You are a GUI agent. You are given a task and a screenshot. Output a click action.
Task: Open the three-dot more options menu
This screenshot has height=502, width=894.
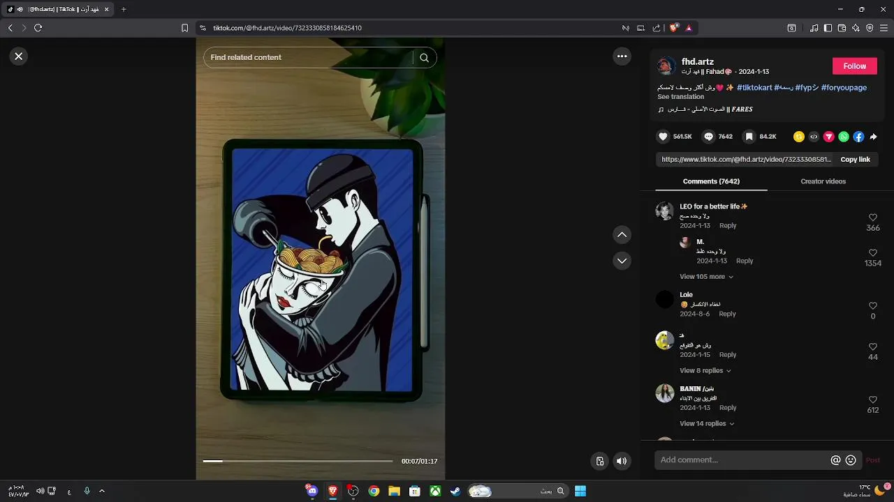[x=622, y=56]
